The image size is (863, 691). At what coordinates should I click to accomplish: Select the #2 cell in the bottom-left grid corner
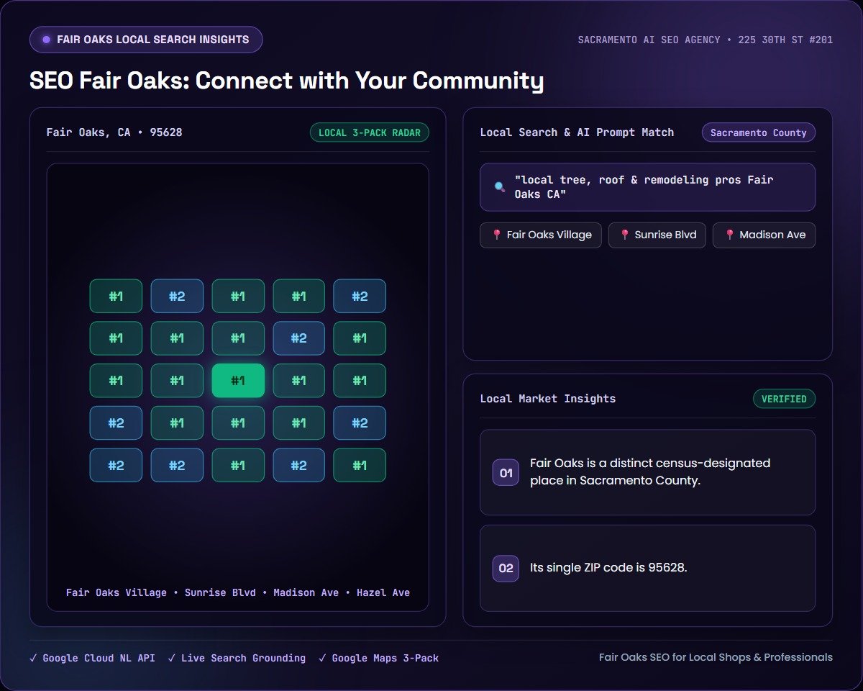tap(116, 465)
